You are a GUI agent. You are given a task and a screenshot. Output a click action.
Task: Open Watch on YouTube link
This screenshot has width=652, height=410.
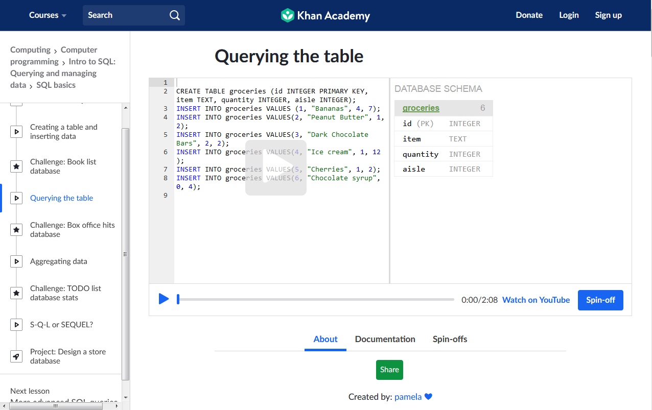click(x=536, y=300)
